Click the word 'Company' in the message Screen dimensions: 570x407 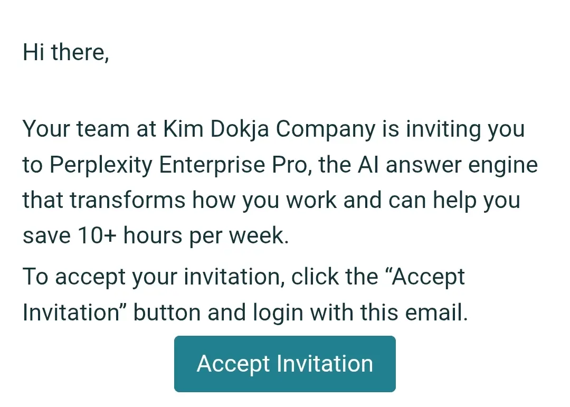(326, 129)
